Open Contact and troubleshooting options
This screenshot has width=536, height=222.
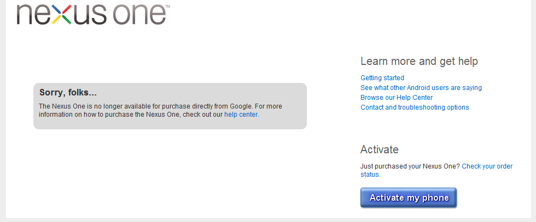tap(415, 107)
